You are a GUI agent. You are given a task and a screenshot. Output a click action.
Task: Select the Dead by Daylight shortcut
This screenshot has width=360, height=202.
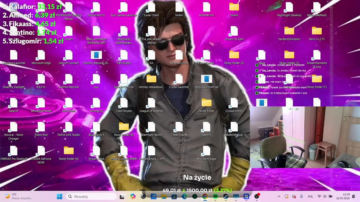click(x=13, y=81)
